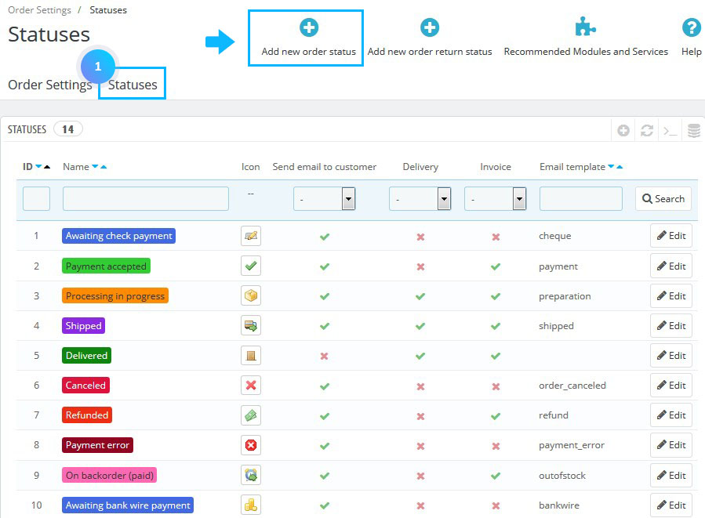Click the refresh icon in the Statuses panel toolbar
The image size is (705, 518).
pos(646,129)
